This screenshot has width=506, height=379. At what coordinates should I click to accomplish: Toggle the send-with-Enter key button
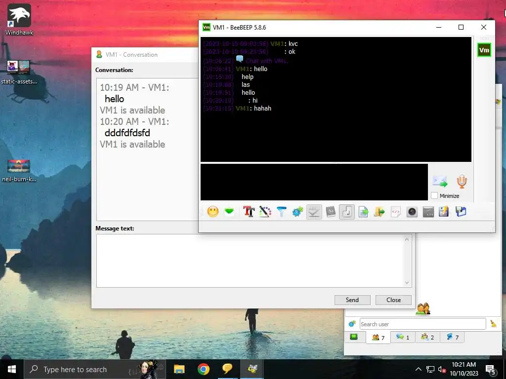(x=347, y=212)
